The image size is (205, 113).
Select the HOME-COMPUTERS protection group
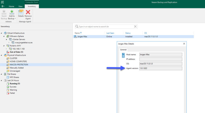(18, 62)
